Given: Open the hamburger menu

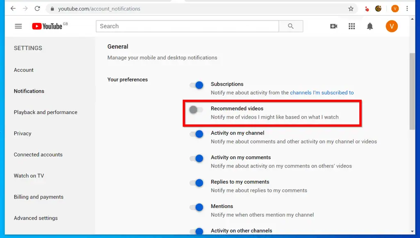Looking at the screenshot, I should pyautogui.click(x=18, y=26).
